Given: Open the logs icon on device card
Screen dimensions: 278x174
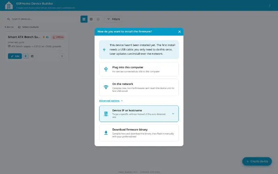Looking at the screenshot, I should 32,56.
